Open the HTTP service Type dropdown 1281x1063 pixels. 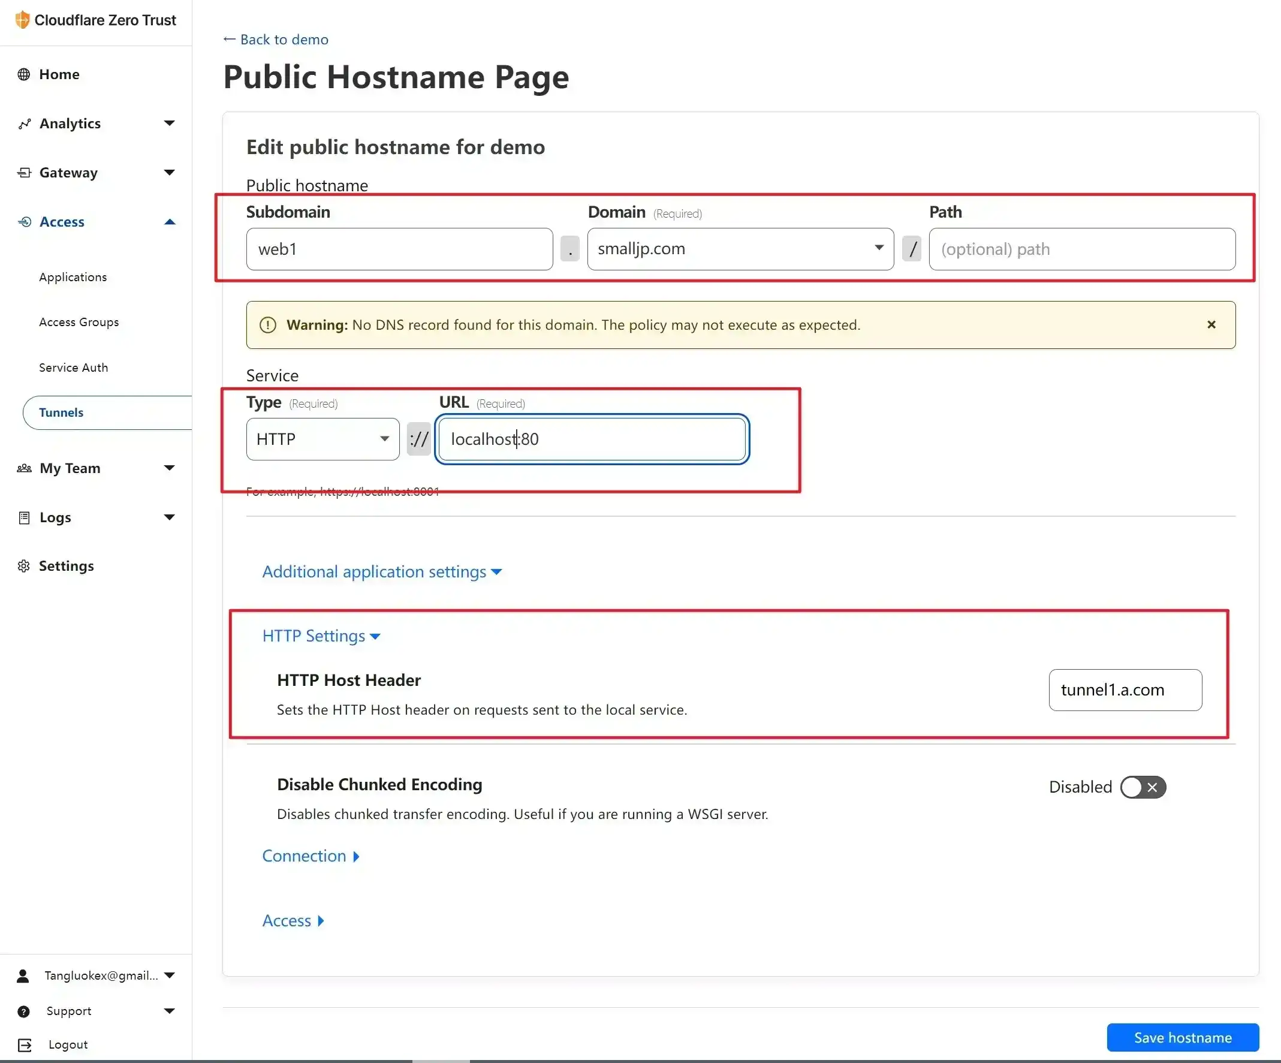pos(322,439)
